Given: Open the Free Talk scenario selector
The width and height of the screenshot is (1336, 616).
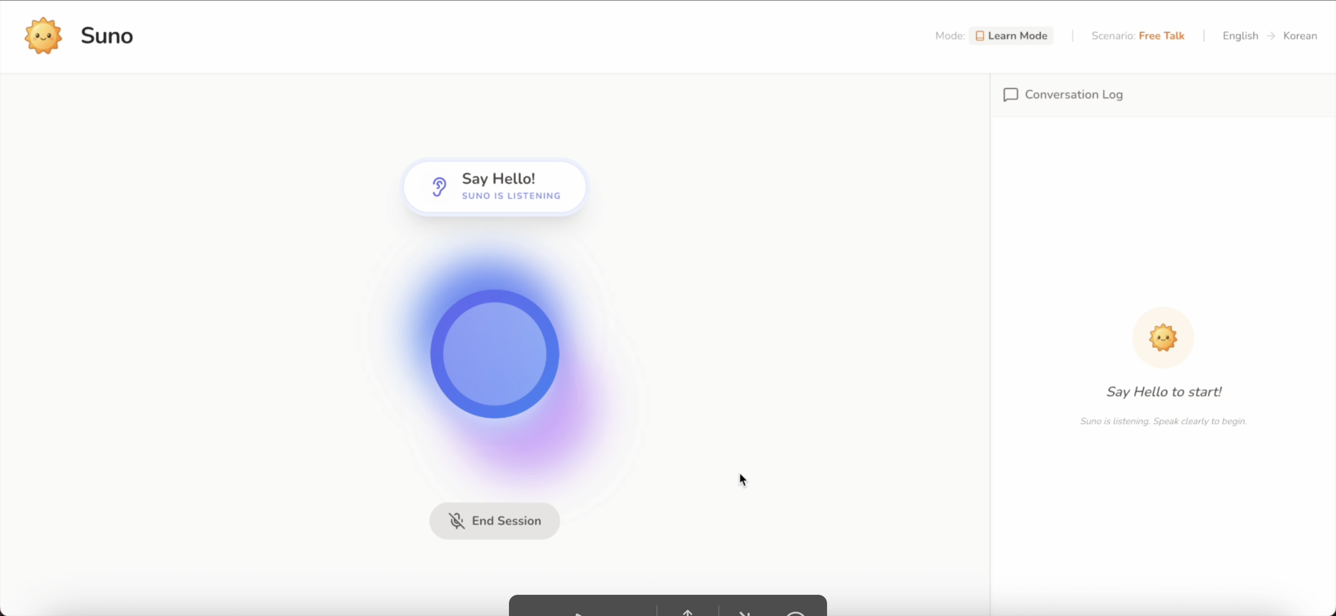Looking at the screenshot, I should click(x=1161, y=36).
